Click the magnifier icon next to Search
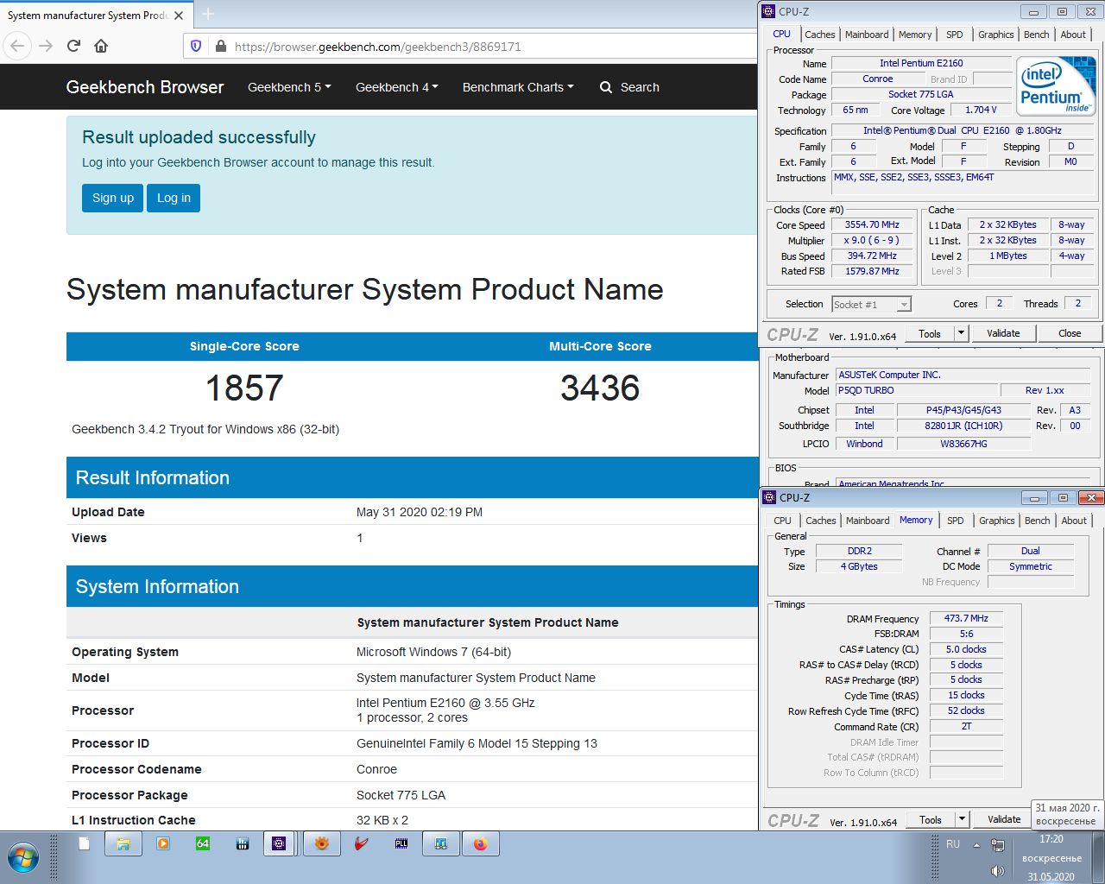Screen dimensions: 1105x884 click(x=606, y=87)
